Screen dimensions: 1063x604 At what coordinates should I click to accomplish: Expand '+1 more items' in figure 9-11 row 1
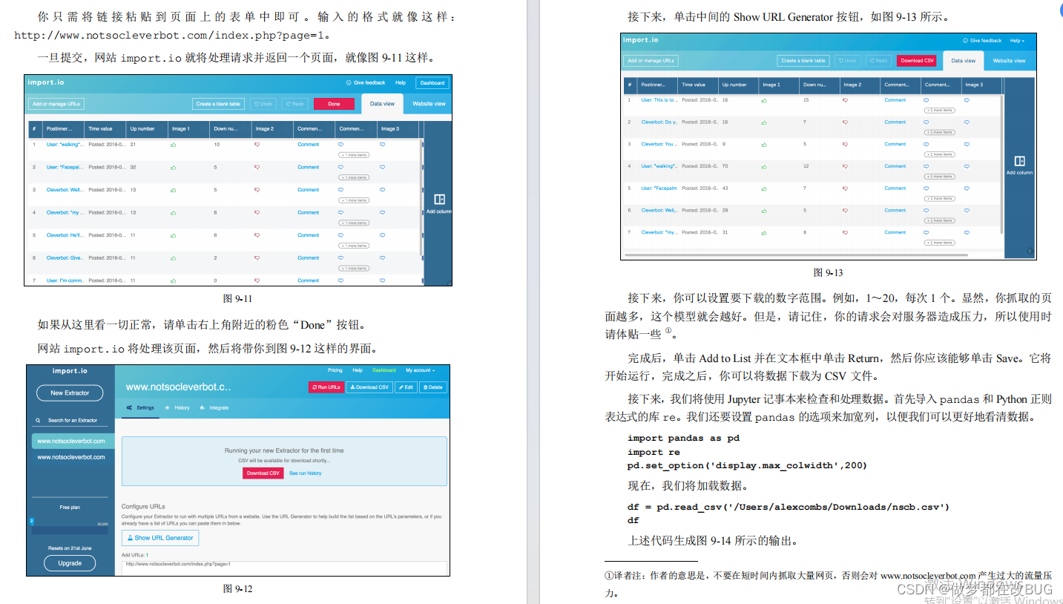coord(352,155)
